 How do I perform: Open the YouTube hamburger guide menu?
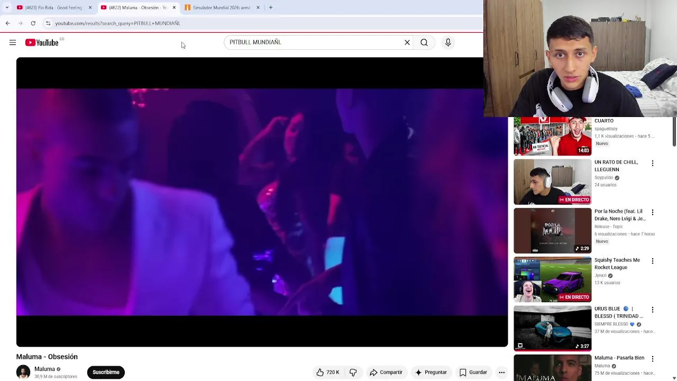13,42
